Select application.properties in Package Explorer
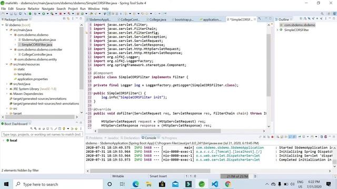 coord(33,79)
